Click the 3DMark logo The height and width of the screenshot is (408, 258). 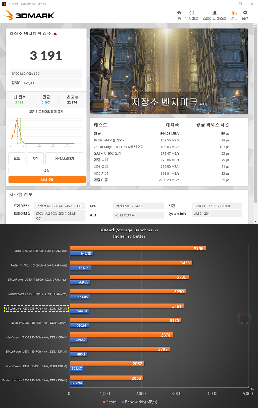30,15
